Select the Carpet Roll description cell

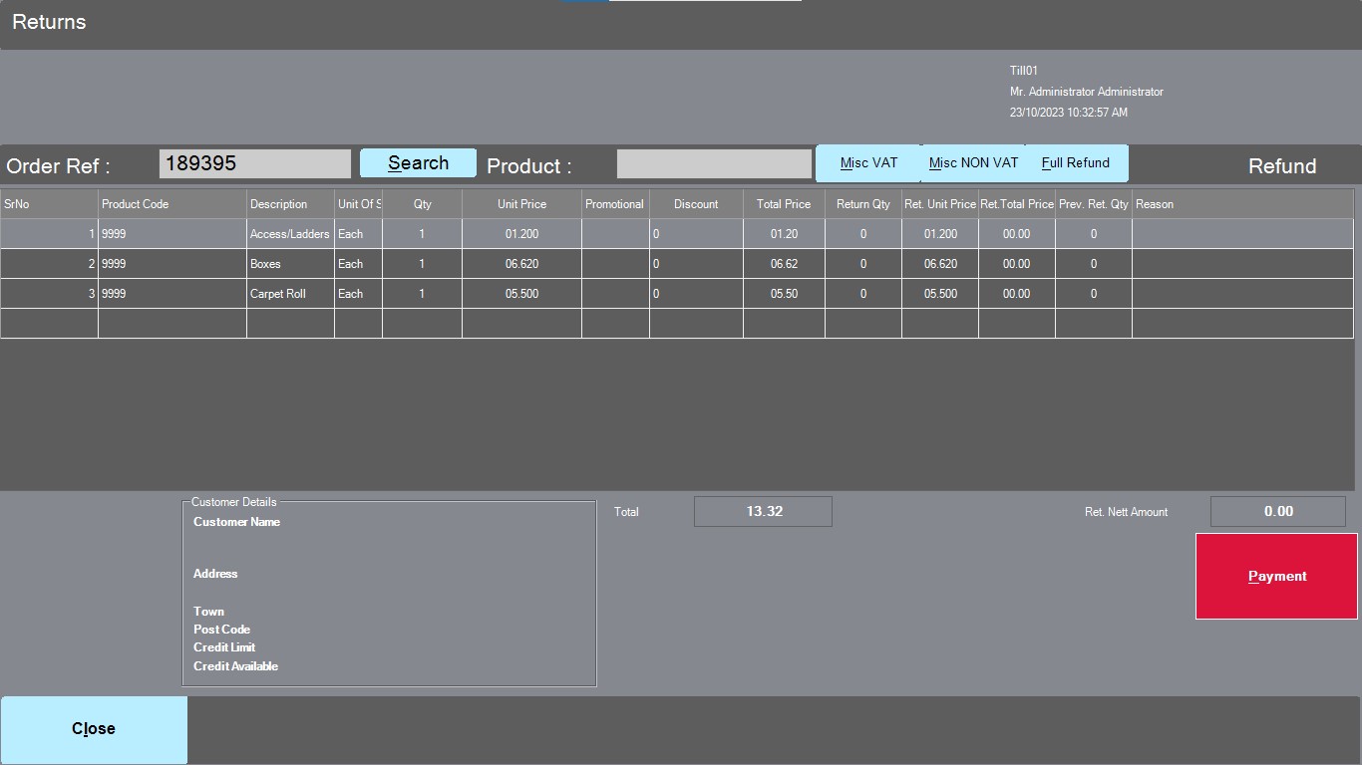pyautogui.click(x=289, y=294)
